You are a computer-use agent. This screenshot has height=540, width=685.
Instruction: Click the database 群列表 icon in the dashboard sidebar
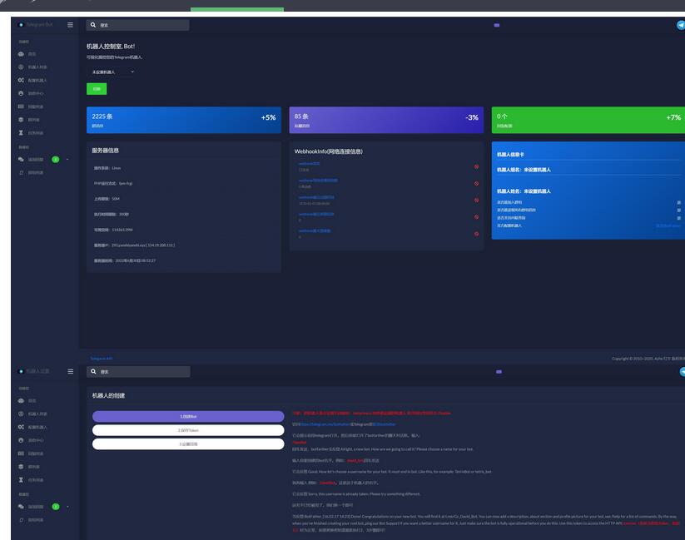click(21, 120)
